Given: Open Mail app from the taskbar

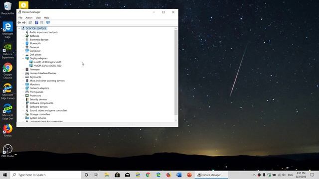Looking at the screenshot, I should click(x=128, y=175).
